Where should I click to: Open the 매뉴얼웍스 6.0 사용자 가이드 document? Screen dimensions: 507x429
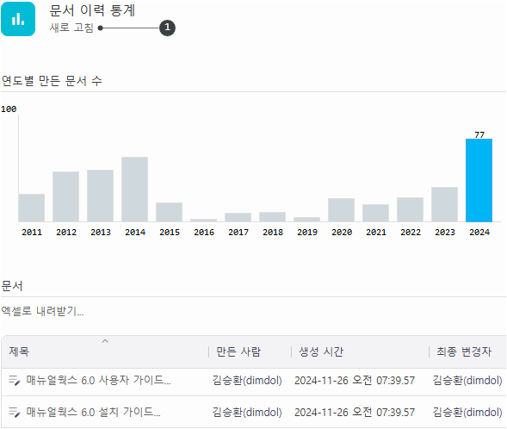pyautogui.click(x=98, y=380)
